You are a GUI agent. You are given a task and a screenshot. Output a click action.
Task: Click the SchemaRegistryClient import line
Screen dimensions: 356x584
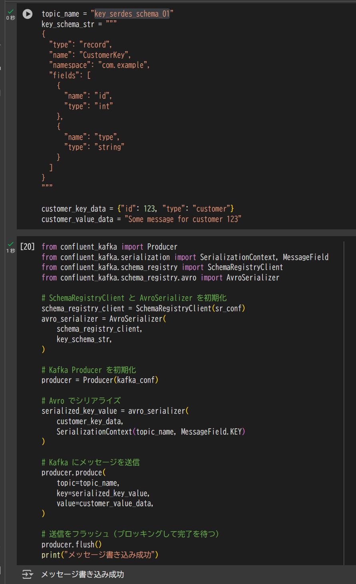click(x=162, y=267)
